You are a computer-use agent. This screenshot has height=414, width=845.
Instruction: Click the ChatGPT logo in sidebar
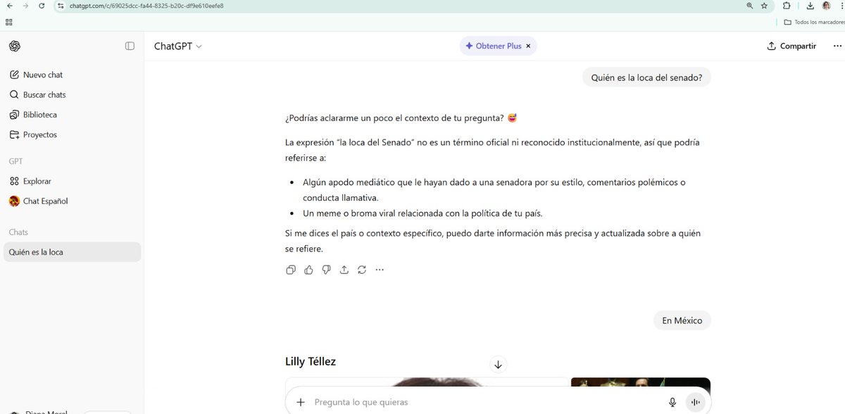click(15, 46)
